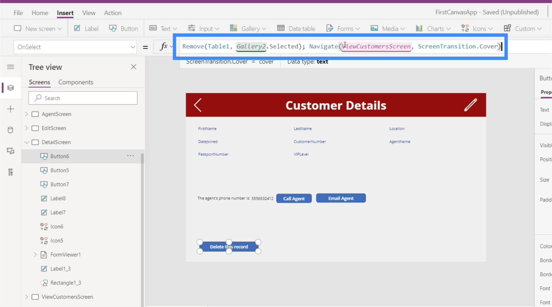Select Label1_3 in the tree view

[60, 269]
